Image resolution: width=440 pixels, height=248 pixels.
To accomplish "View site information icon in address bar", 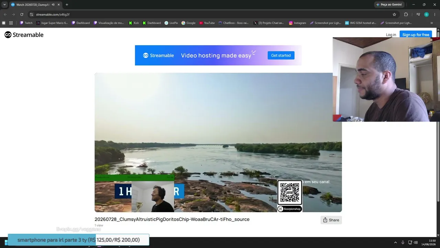I will [x=32, y=14].
